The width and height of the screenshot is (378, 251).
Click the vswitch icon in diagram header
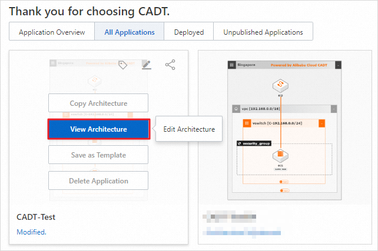(x=247, y=123)
